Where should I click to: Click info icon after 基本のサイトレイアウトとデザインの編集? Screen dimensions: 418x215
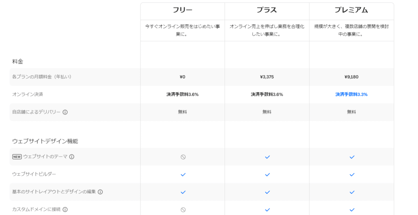(100, 192)
